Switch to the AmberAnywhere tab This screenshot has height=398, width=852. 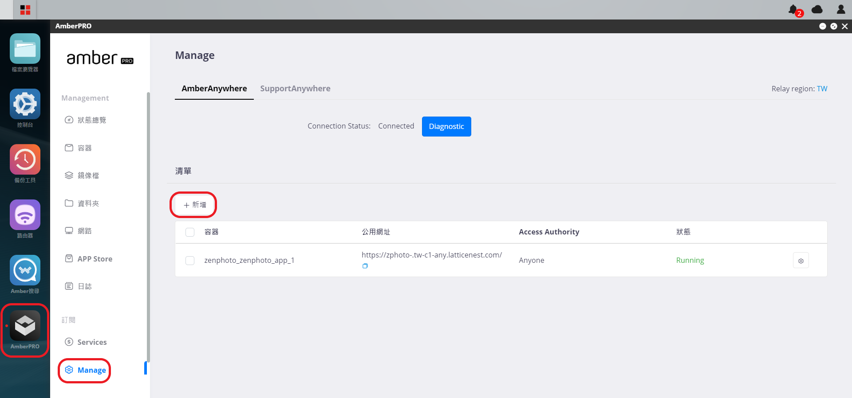click(214, 89)
